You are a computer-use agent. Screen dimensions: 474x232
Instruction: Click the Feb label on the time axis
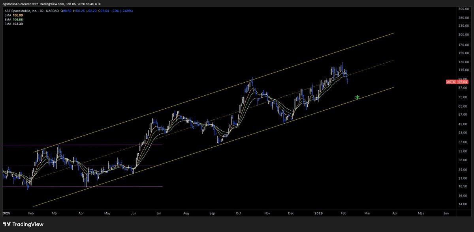[31, 213]
